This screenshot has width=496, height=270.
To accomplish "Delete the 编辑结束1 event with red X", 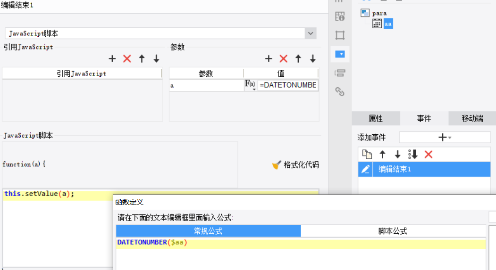I will 429,155.
